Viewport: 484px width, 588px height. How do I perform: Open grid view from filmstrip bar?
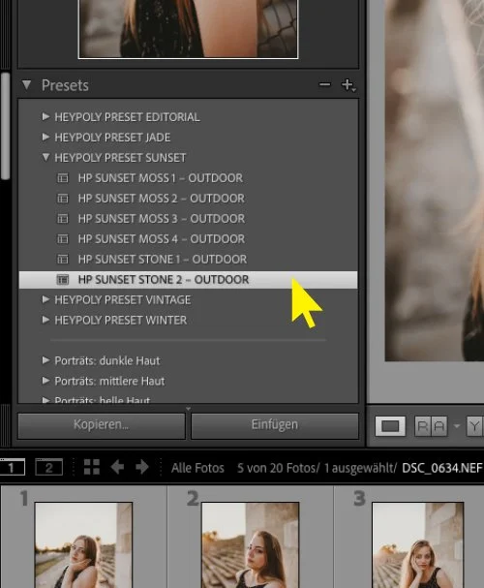pos(92,467)
